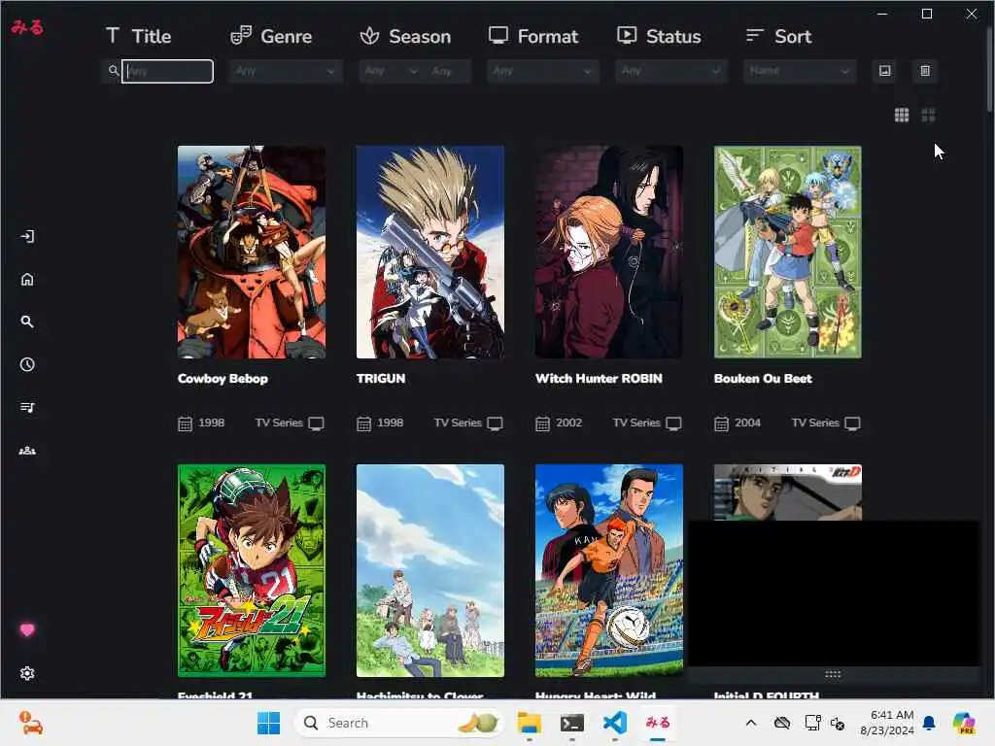Switch to the large cards view icon
This screenshot has width=995, height=746.
click(928, 115)
